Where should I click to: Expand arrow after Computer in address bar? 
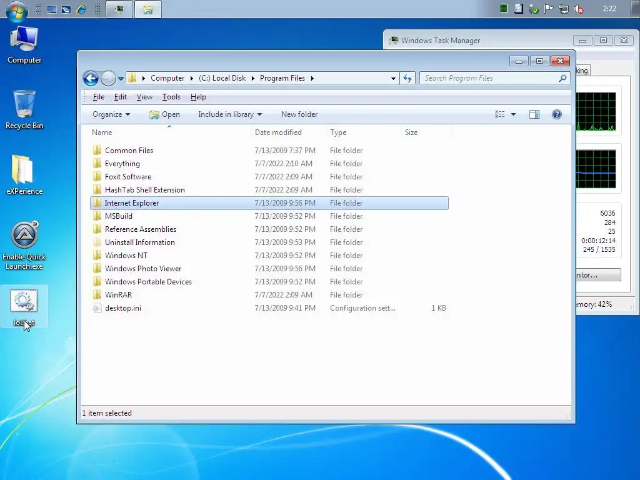[191, 78]
